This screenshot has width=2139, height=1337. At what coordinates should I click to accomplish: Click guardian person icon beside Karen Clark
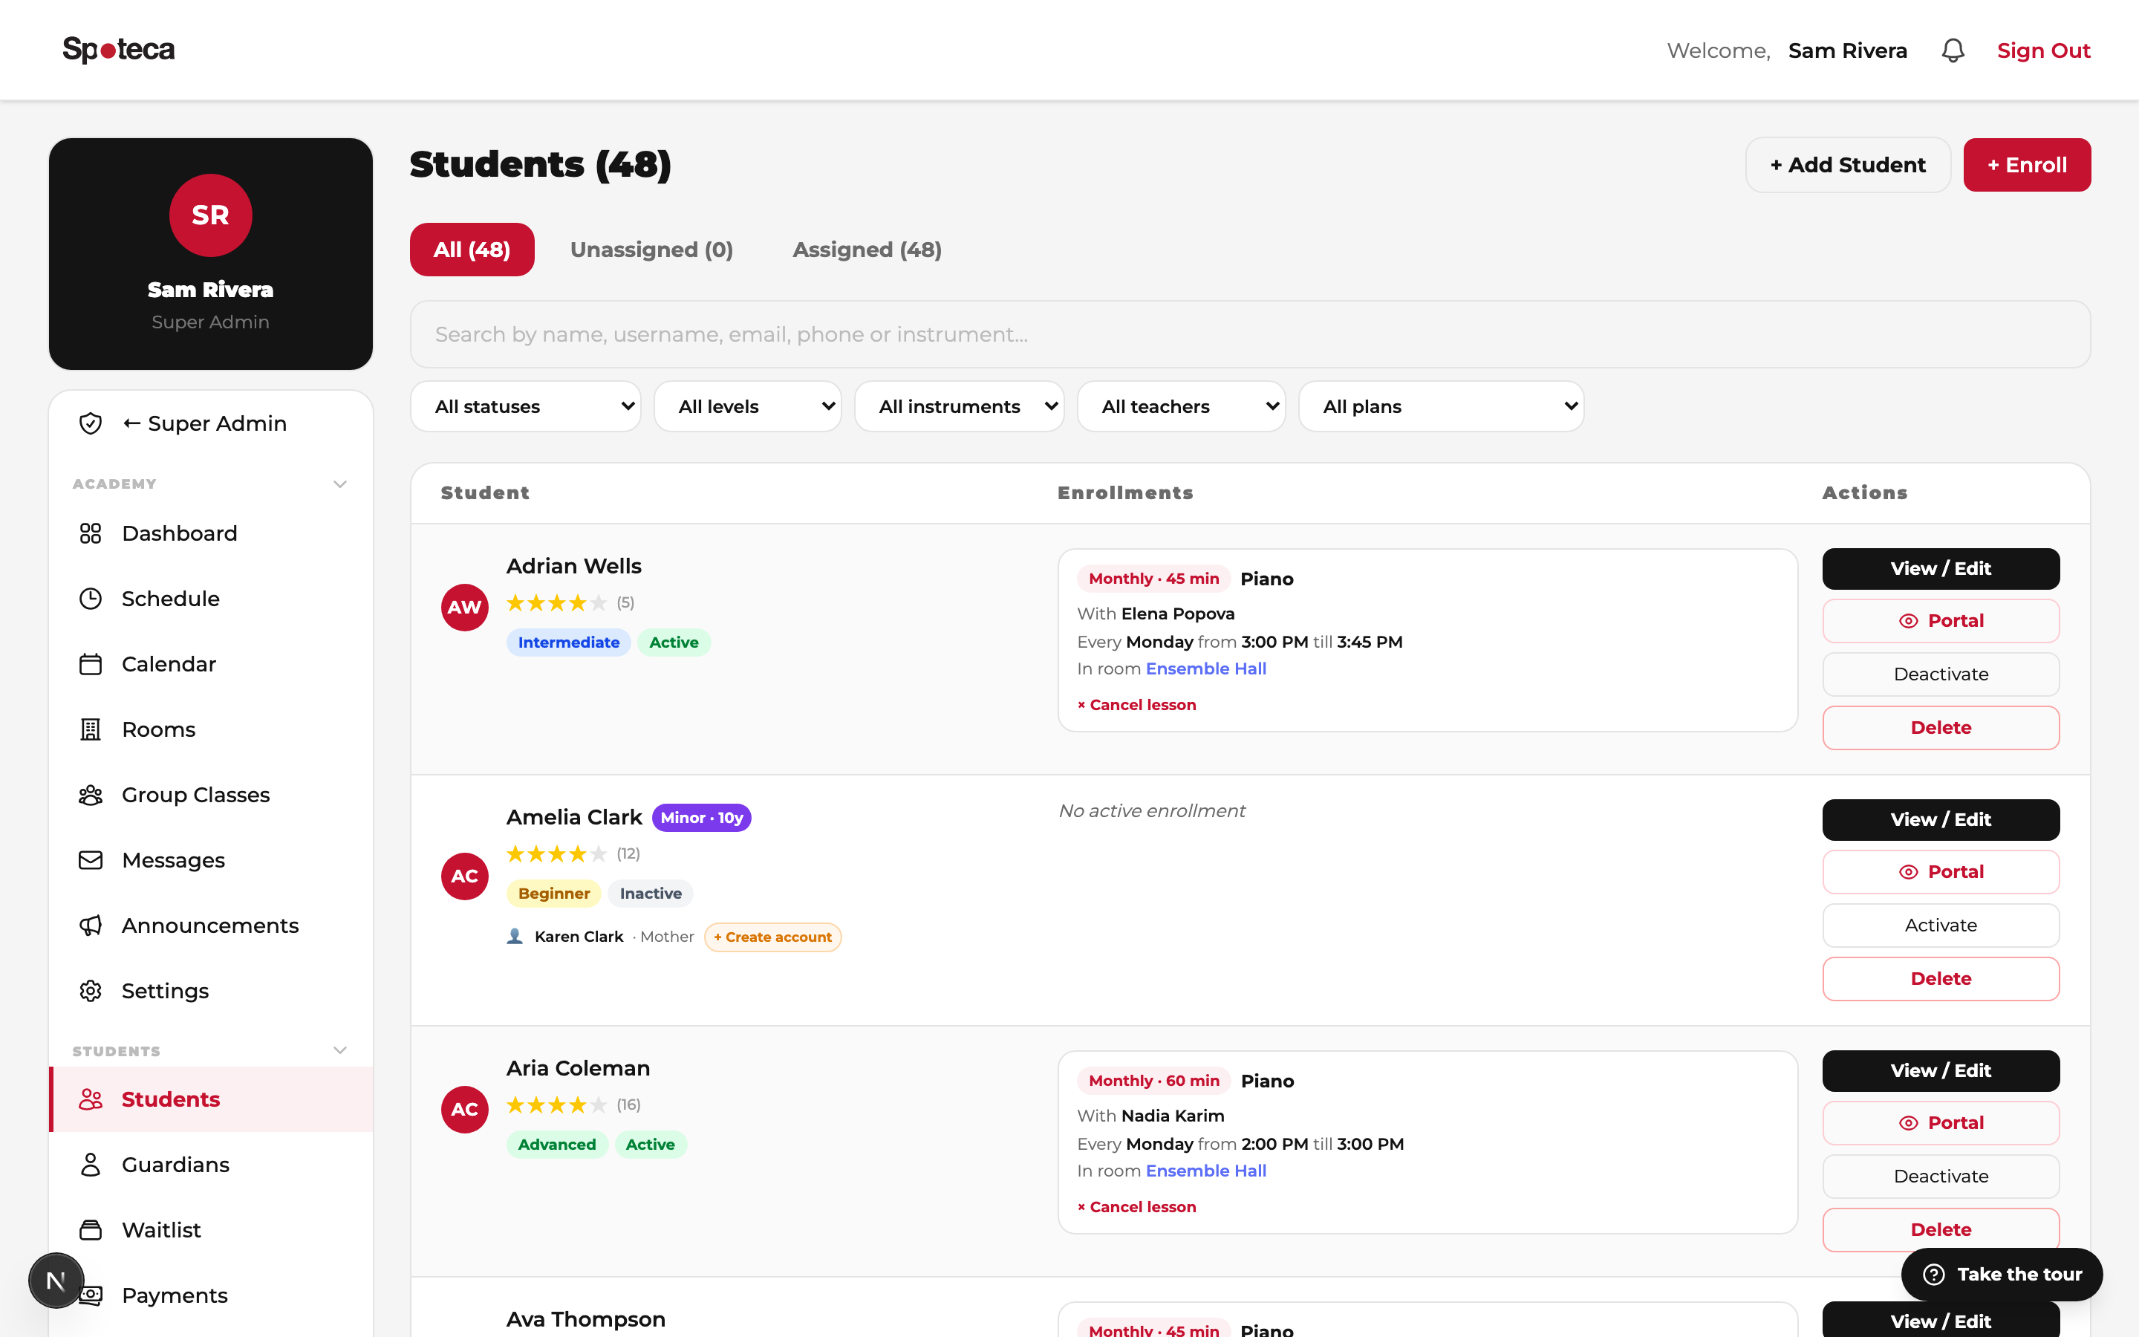point(515,937)
